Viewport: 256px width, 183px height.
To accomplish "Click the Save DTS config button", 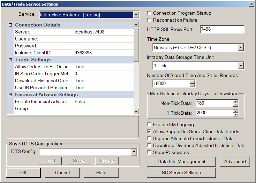I will click(78, 161).
